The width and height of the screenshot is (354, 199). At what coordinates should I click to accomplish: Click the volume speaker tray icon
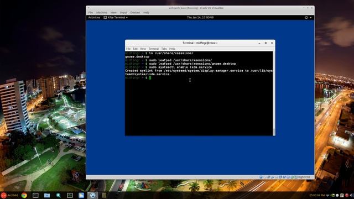click(352, 195)
